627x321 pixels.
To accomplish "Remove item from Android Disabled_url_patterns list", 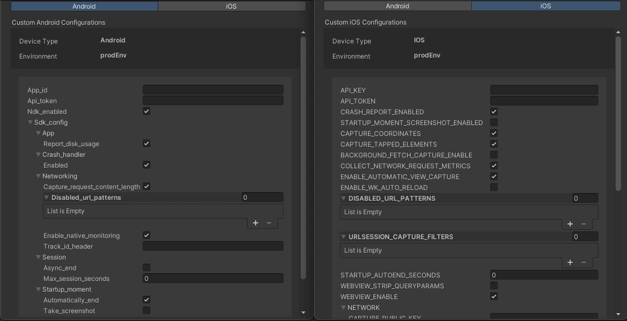I will (x=269, y=223).
